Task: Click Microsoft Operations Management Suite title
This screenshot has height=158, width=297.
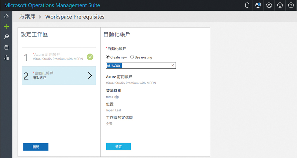Action: coord(52,5)
